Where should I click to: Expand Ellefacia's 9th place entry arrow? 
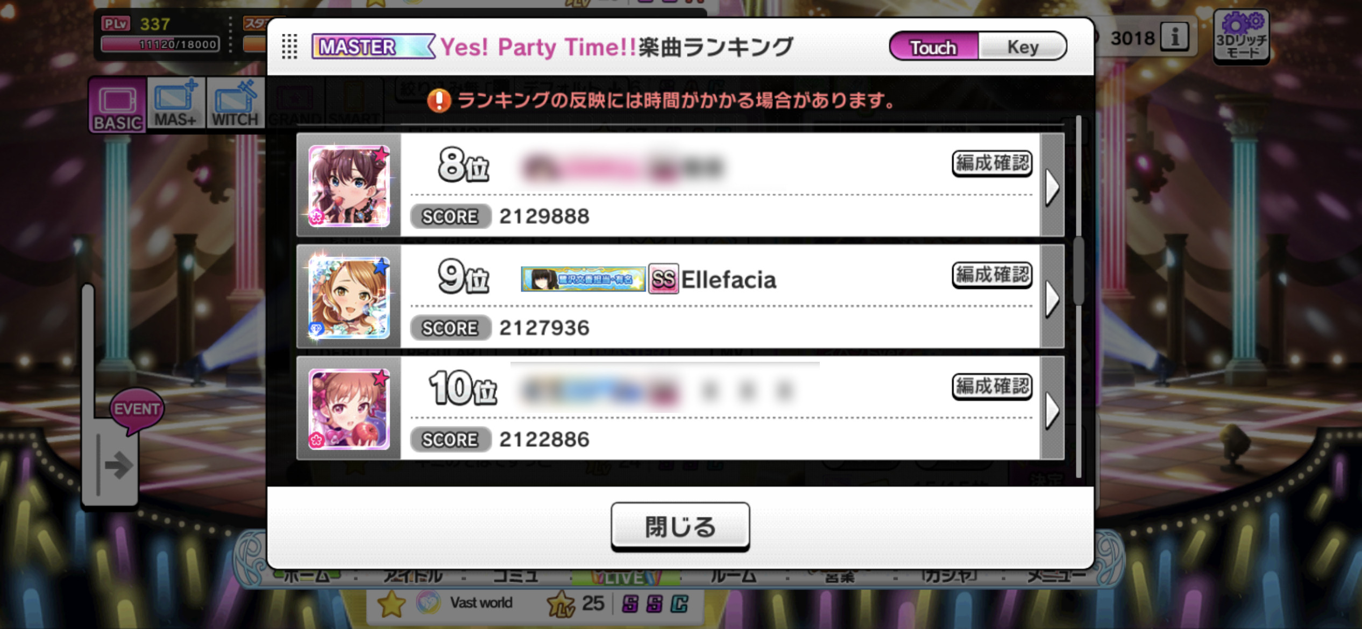(1053, 297)
